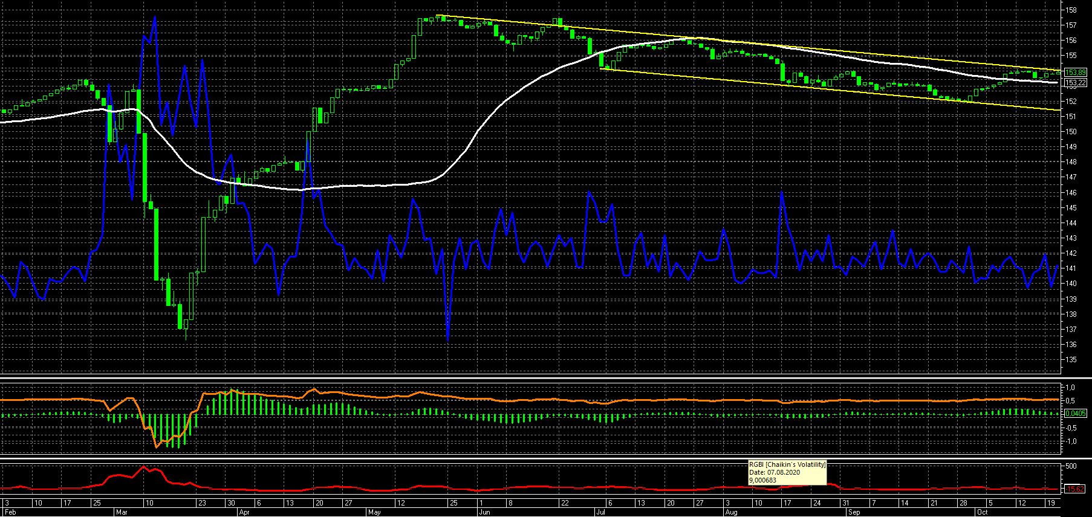The image size is (1092, 517).
Task: Select the May month label on time axis
Action: pos(374,512)
